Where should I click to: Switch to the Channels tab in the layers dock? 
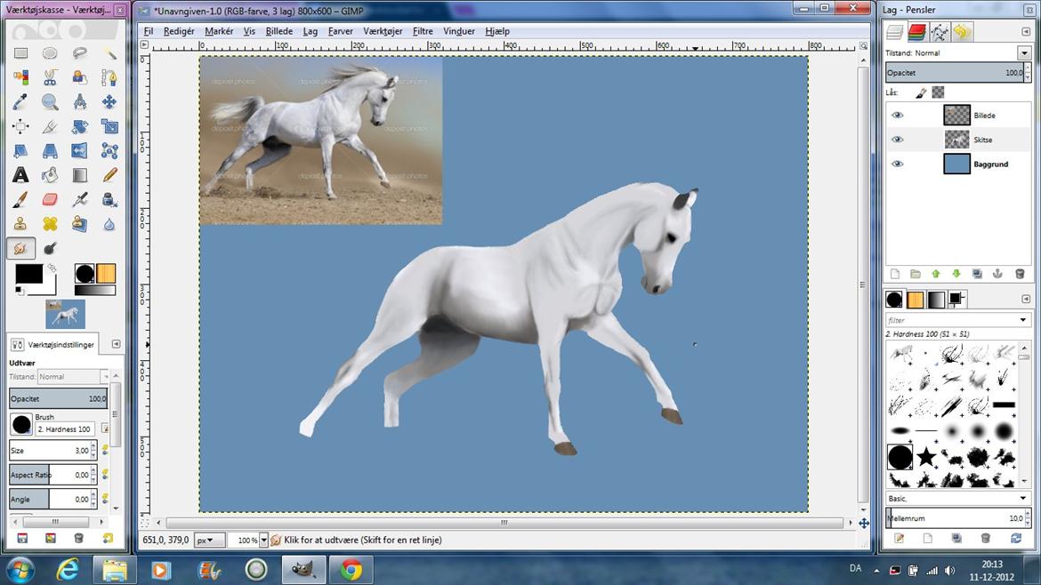tap(916, 33)
